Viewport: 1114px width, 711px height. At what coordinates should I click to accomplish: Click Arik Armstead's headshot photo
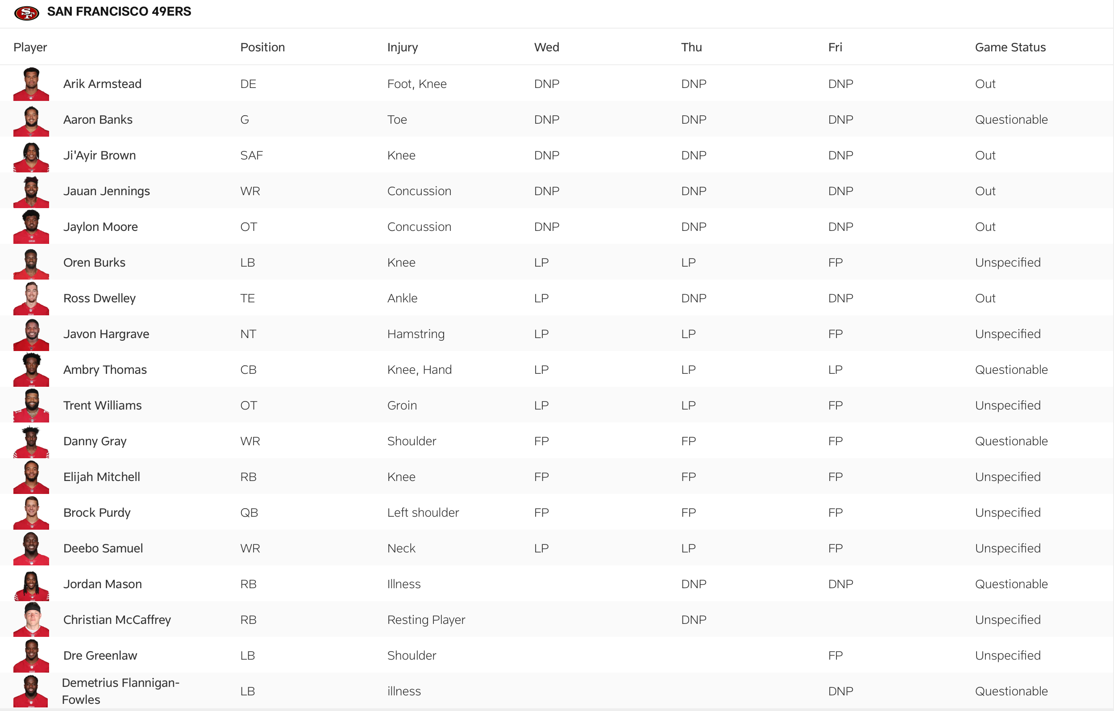(x=31, y=84)
